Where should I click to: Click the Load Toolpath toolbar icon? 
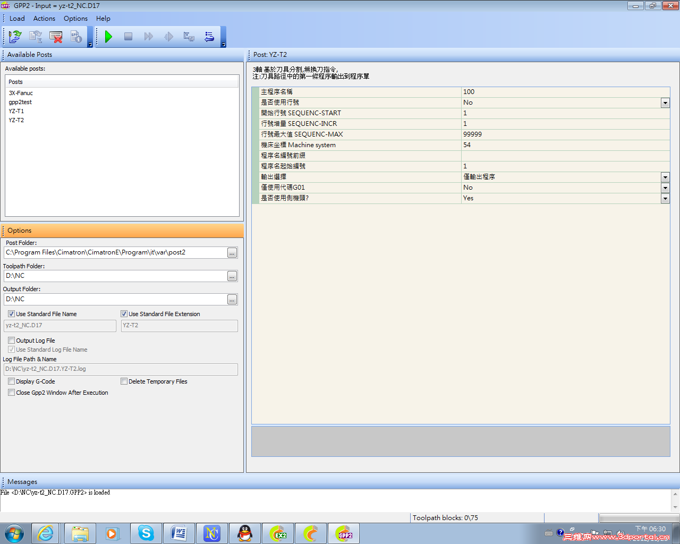click(15, 37)
